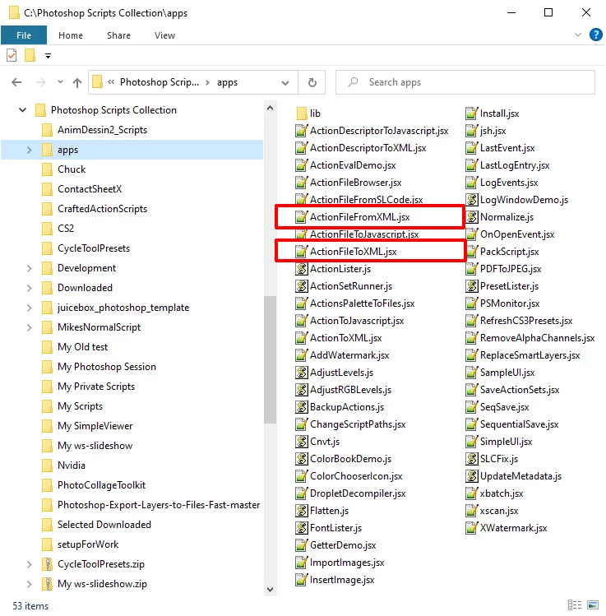The height and width of the screenshot is (616, 606).
Task: Click the apps breadcrumb segment
Action: [x=227, y=82]
